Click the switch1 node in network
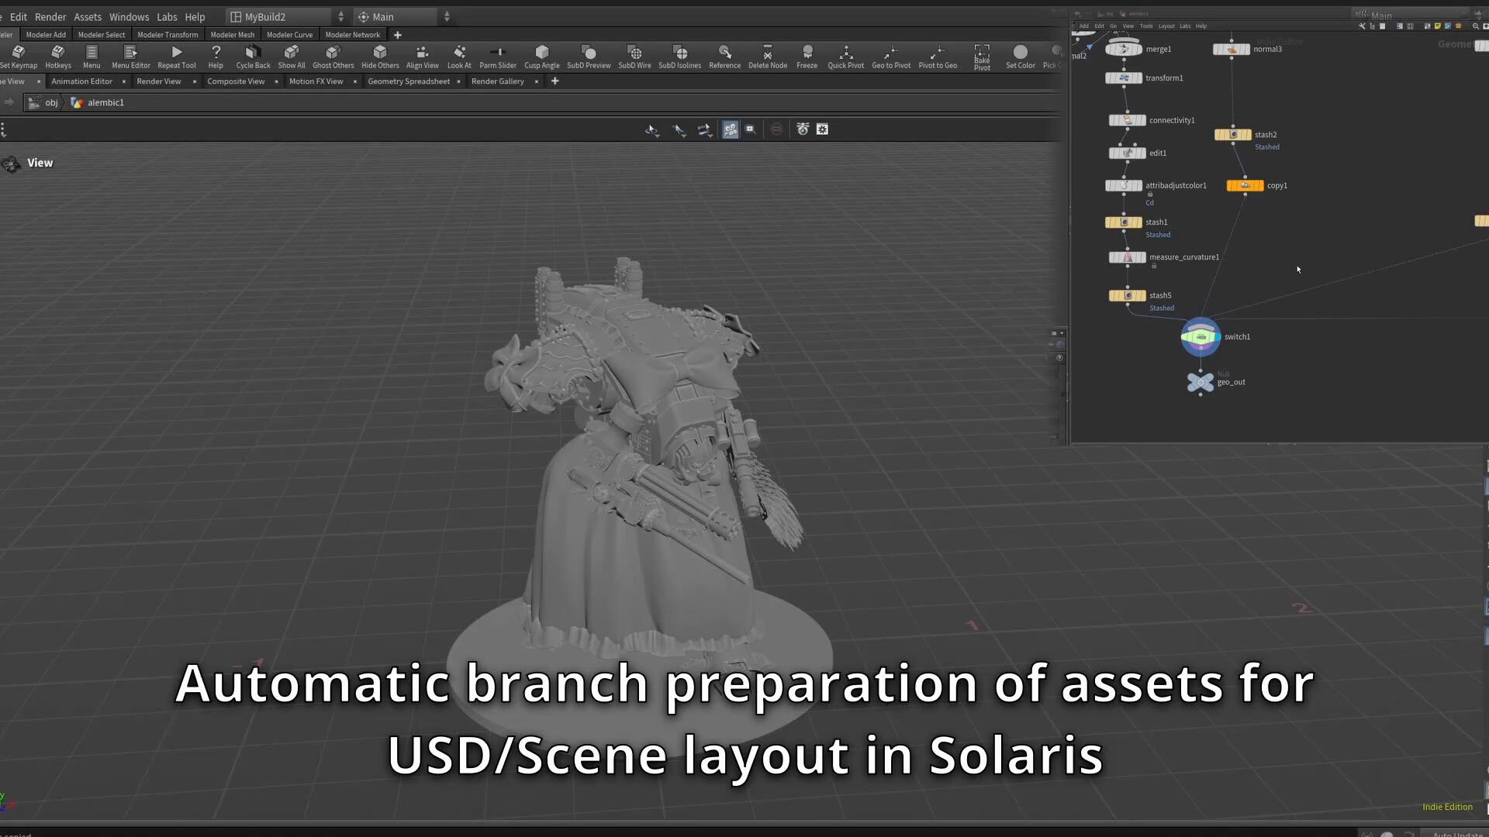 1201,337
